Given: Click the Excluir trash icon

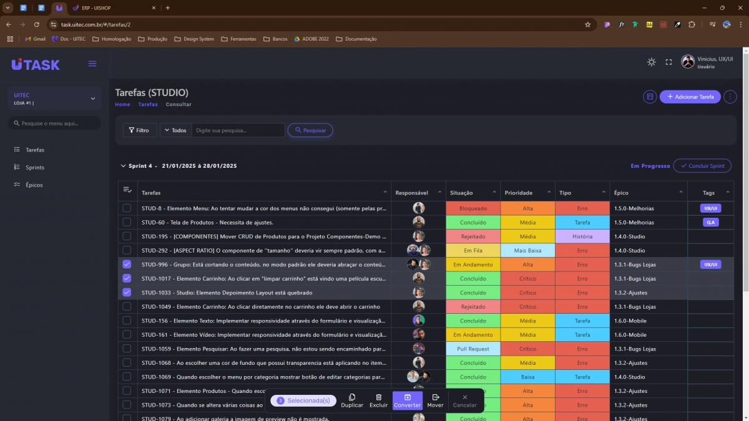Looking at the screenshot, I should point(378,397).
